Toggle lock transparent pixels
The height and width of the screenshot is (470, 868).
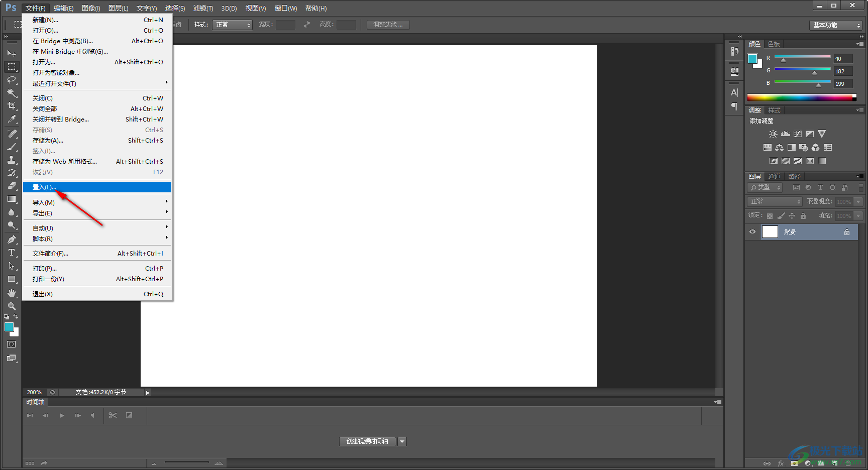point(770,216)
